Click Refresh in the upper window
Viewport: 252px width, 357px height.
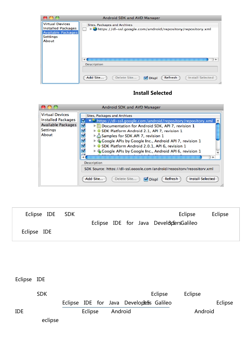coord(171,78)
